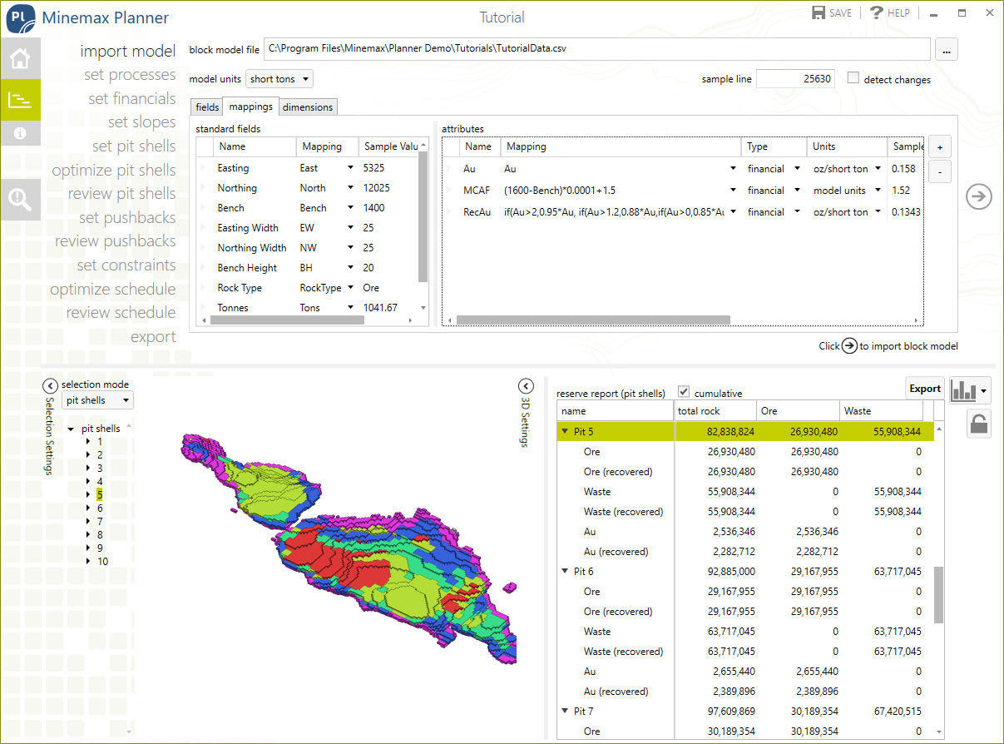Click the Minemax Planner PL logo
This screenshot has width=1004, height=744.
point(20,18)
